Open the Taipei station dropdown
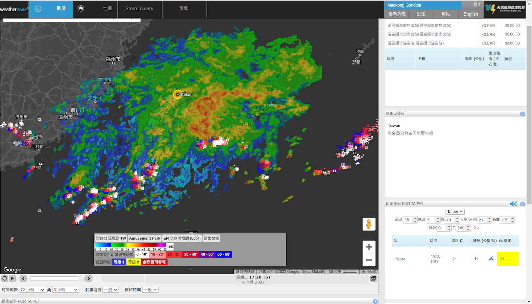Image resolution: width=532 pixels, height=304 pixels. click(455, 212)
